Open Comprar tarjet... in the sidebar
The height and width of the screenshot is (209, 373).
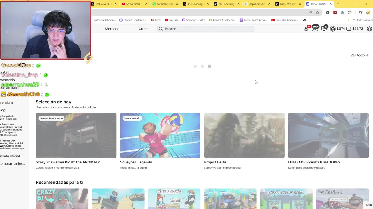tap(13, 164)
